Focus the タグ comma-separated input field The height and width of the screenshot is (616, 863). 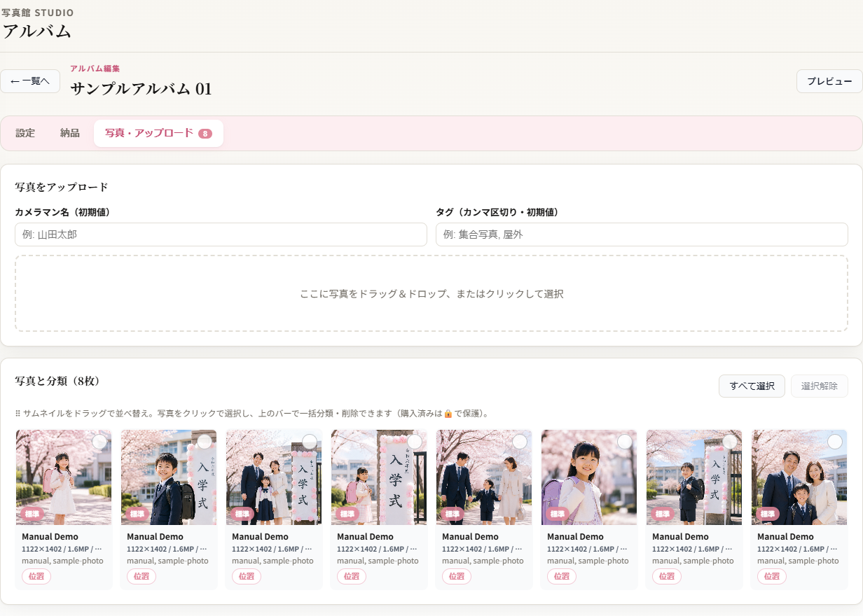point(642,234)
